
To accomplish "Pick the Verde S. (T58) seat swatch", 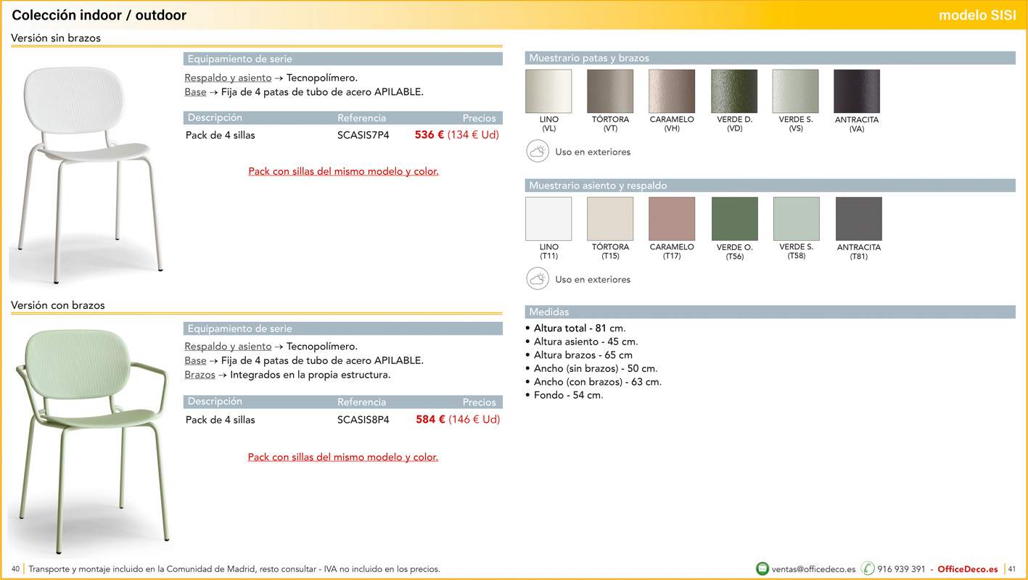I will 796,219.
